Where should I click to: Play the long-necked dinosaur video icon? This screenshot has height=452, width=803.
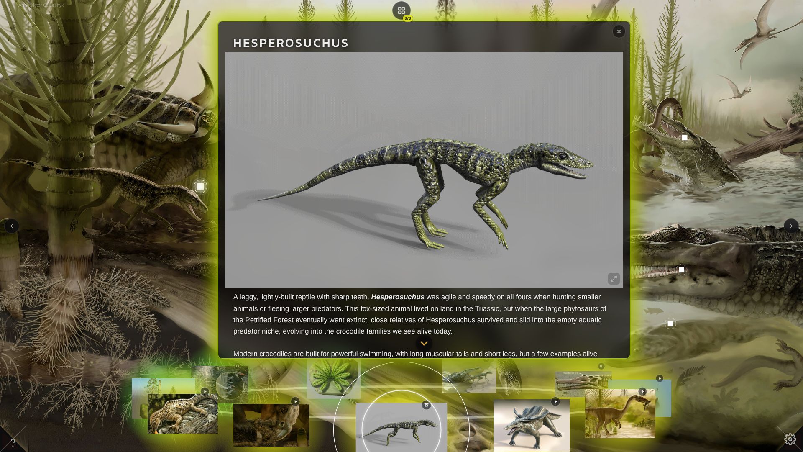(x=642, y=392)
